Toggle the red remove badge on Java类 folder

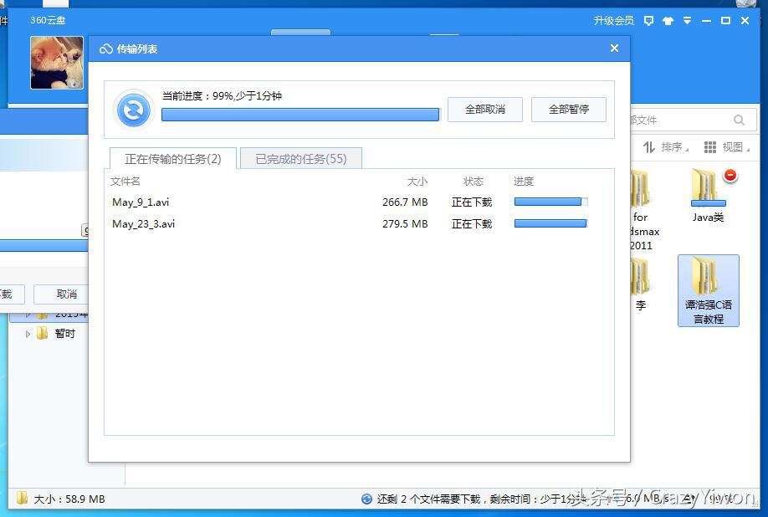(x=730, y=176)
